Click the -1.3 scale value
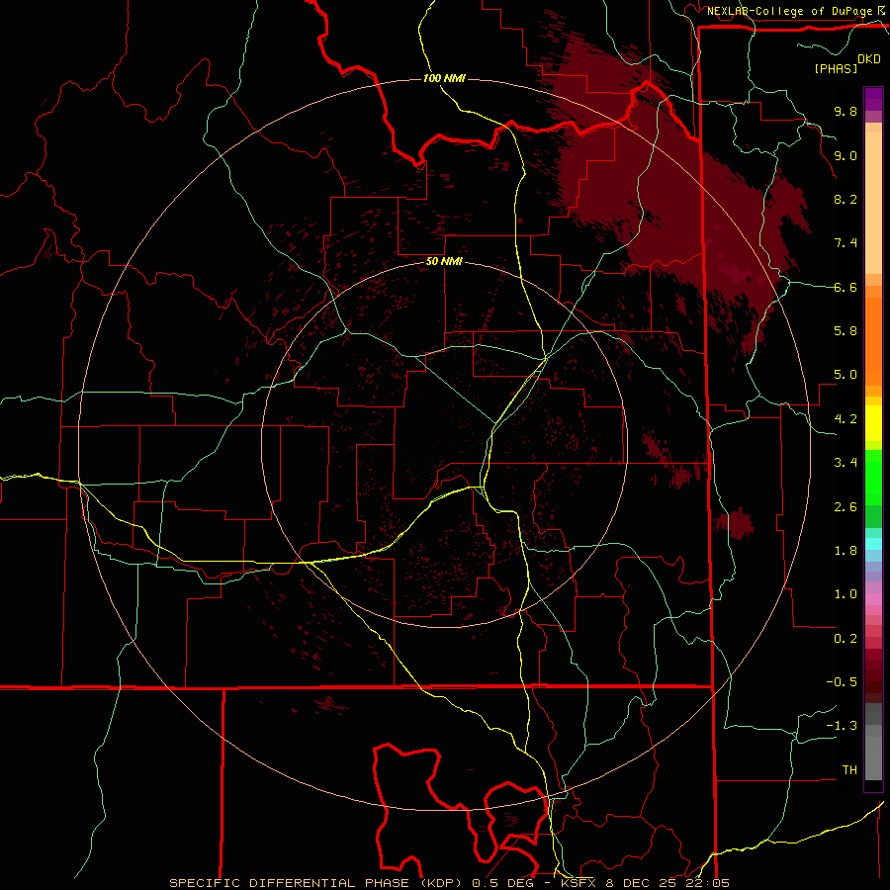890x890 pixels. pyautogui.click(x=842, y=726)
